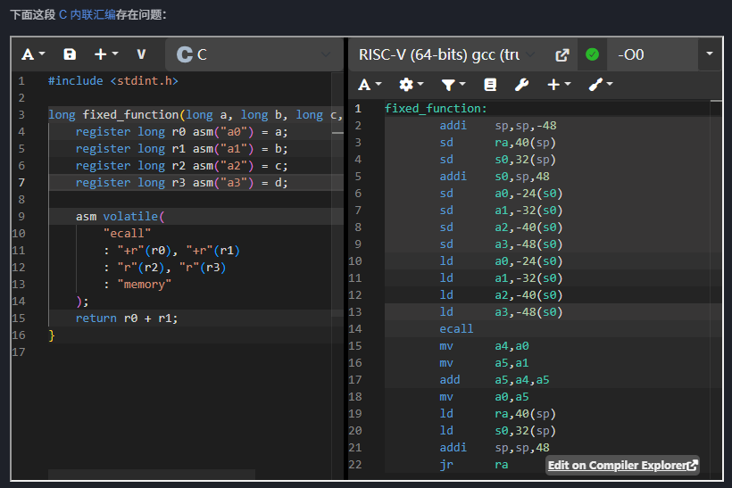The width and height of the screenshot is (732, 488).
Task: Click the mv a0,a5 instruction
Action: pyautogui.click(x=484, y=397)
